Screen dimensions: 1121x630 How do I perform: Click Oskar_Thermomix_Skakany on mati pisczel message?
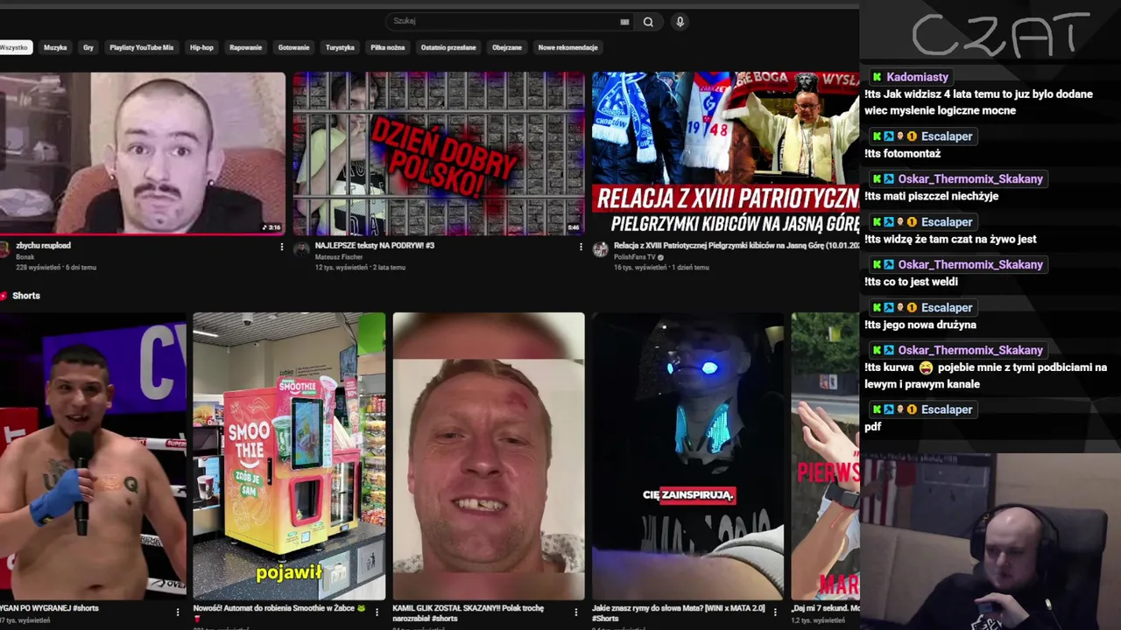coord(970,178)
